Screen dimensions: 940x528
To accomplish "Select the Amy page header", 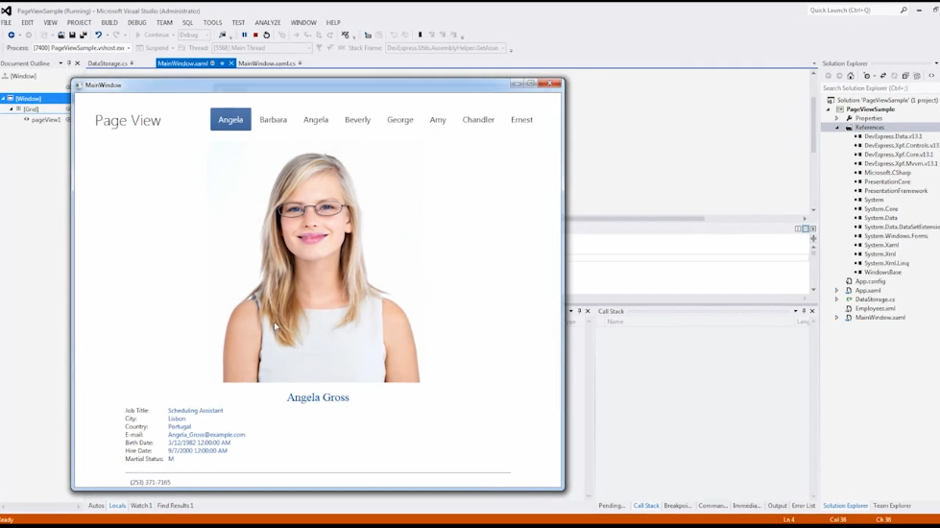I will (x=438, y=120).
